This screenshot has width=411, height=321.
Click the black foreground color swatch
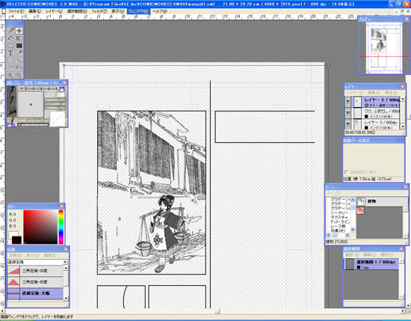click(16, 240)
